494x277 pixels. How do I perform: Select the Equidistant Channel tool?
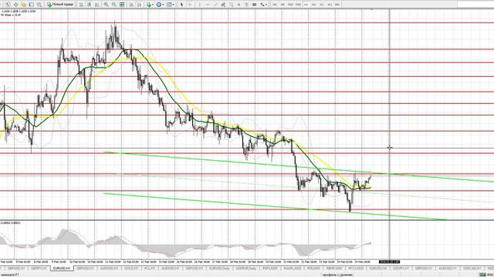point(223,5)
